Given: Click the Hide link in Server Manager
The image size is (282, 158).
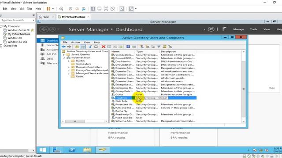Looking at the screenshot, I should [x=271, y=88].
